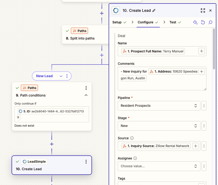Click the search icon in the panel header
The image size is (218, 185).
point(210,22)
